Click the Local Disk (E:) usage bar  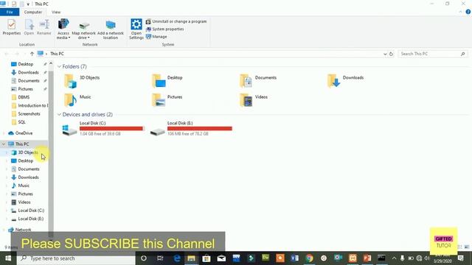200,129
